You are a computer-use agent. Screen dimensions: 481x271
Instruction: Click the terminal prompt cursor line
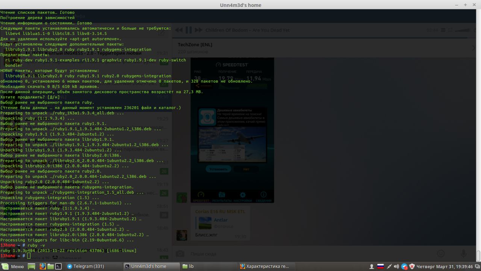click(29, 256)
